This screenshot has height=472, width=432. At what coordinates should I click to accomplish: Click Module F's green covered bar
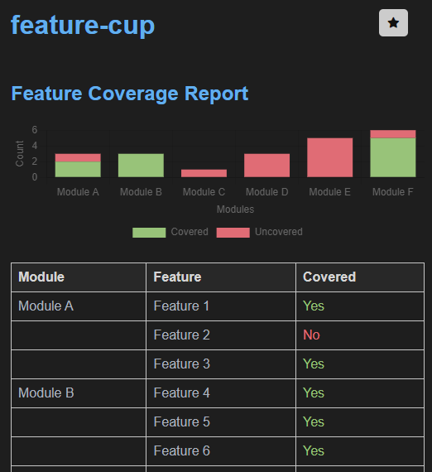pos(393,157)
